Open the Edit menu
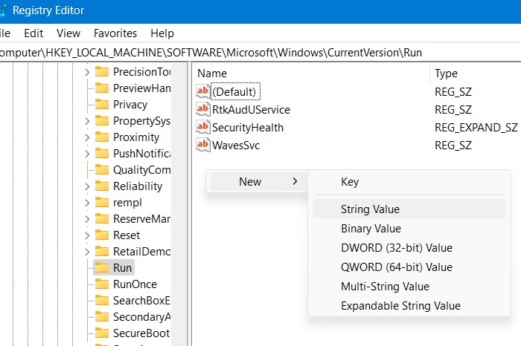The width and height of the screenshot is (521, 346). pyautogui.click(x=33, y=33)
